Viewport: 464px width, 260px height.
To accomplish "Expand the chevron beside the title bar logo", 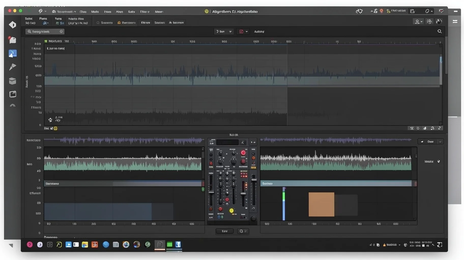I will [x=46, y=11].
